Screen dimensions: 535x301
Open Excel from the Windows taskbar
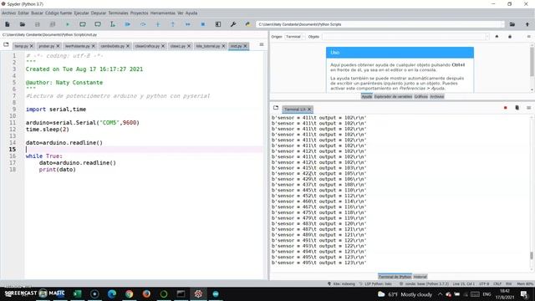point(78,293)
